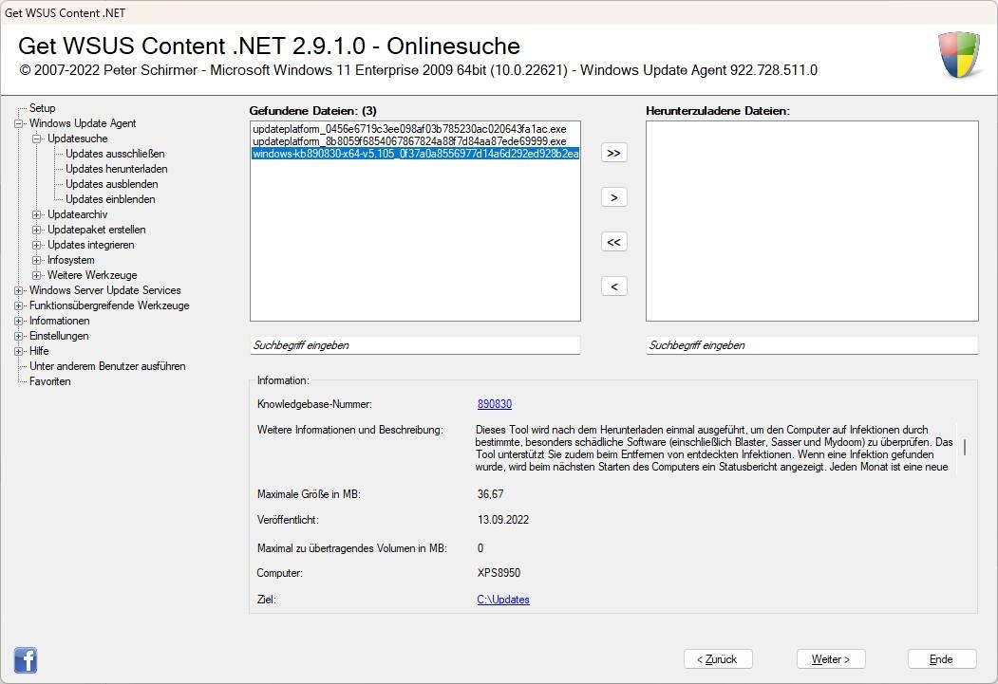Go back with the < Zurück button
The image size is (998, 684).
click(718, 658)
